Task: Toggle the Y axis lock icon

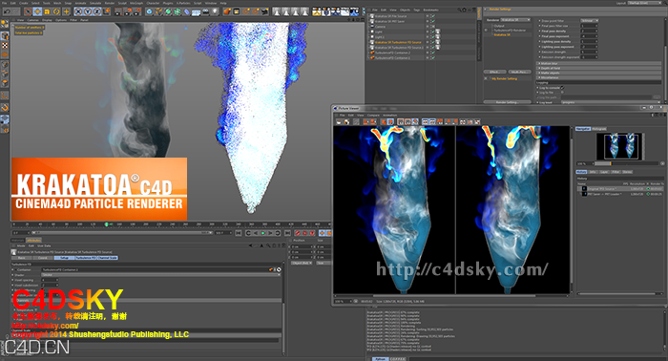Action: (x=88, y=11)
